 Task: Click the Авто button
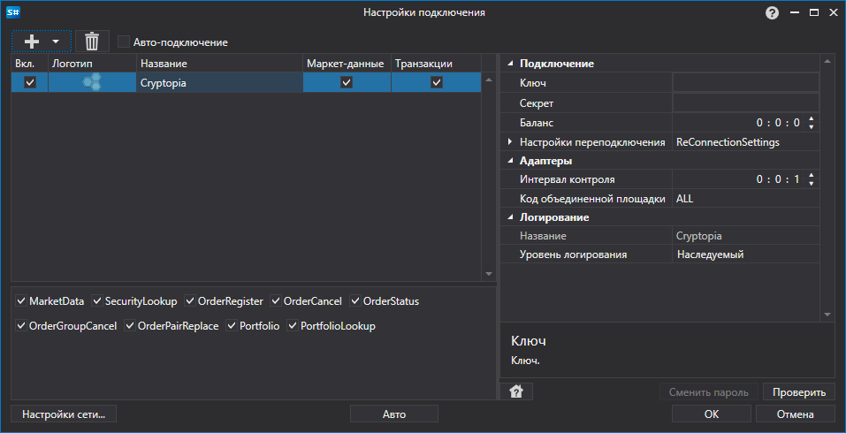(394, 414)
